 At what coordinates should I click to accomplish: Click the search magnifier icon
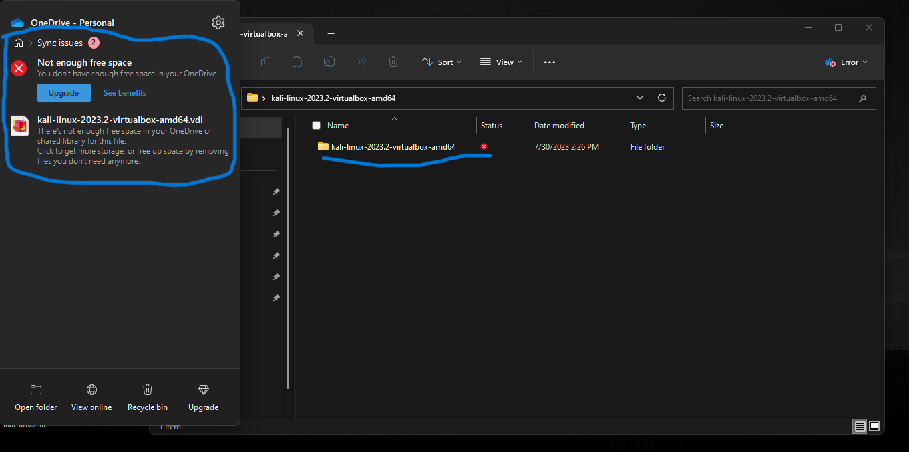click(x=863, y=98)
